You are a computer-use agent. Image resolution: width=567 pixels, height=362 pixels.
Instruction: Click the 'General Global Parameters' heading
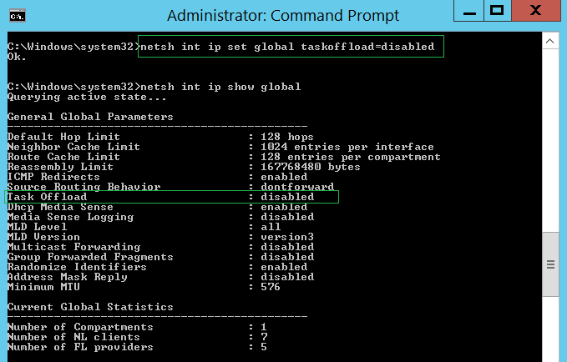point(90,117)
